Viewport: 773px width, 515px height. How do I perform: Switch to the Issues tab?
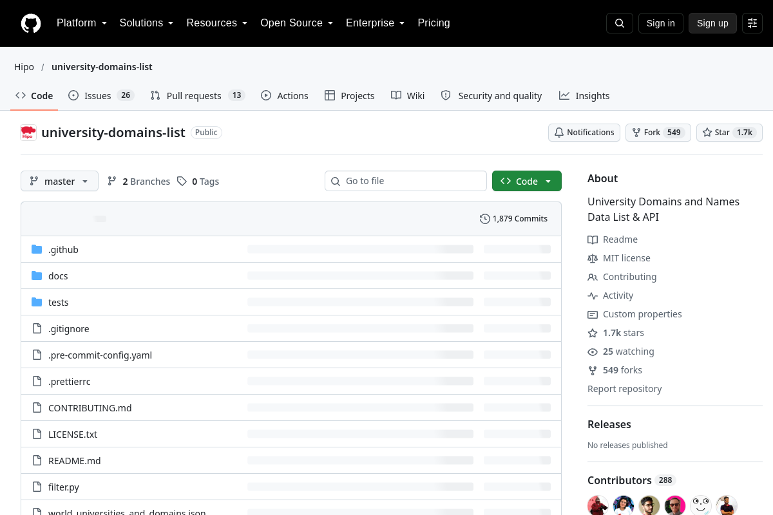100,95
